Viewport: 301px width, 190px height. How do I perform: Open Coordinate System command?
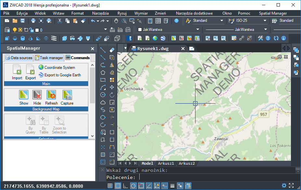click(x=57, y=67)
